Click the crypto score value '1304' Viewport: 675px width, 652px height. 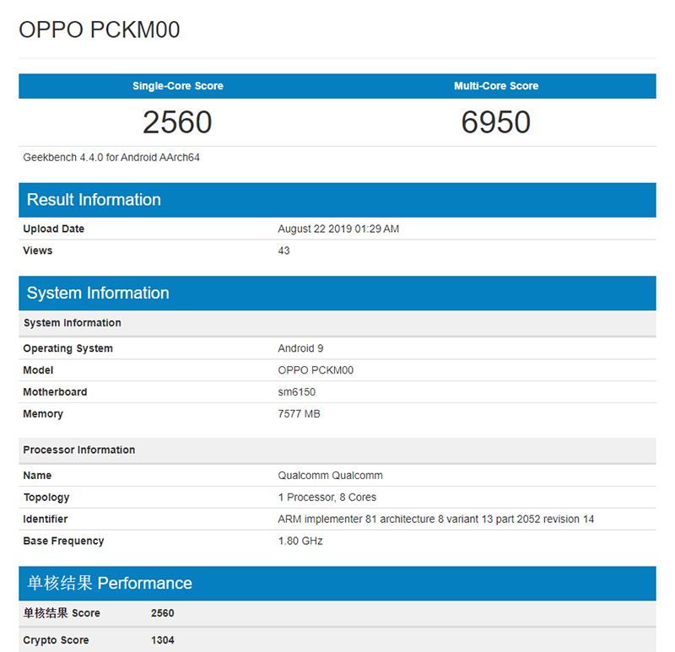pos(163,640)
